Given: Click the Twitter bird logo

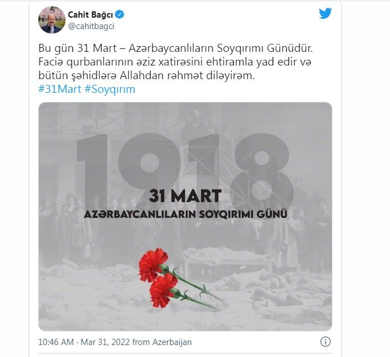Looking at the screenshot, I should coord(325,14).
